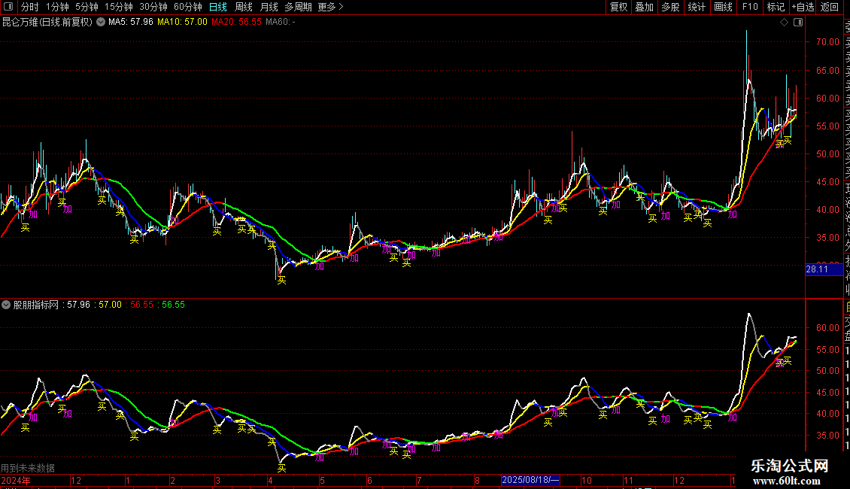The image size is (850, 489).
Task: Click the blue 28.11 price tag
Action: pyautogui.click(x=824, y=269)
